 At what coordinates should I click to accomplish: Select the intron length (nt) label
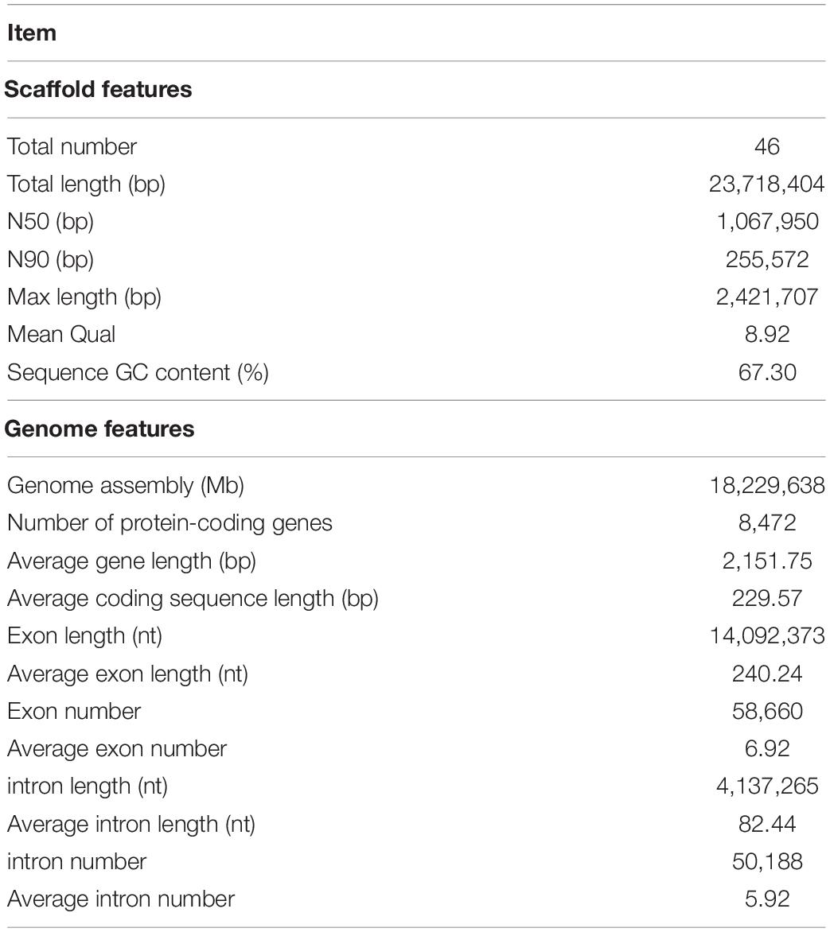(88, 786)
